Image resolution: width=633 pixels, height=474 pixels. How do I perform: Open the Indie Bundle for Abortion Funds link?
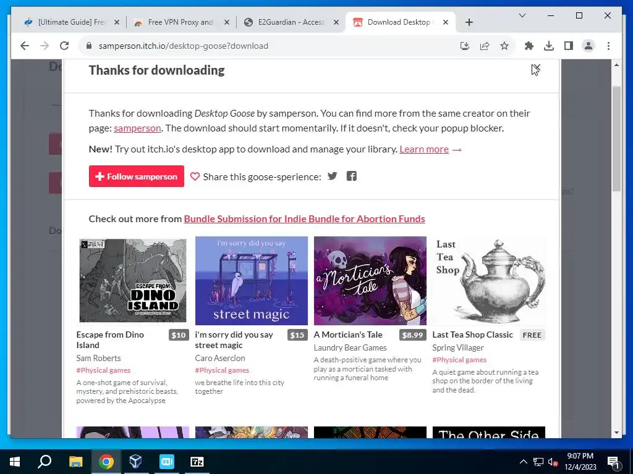[304, 219]
